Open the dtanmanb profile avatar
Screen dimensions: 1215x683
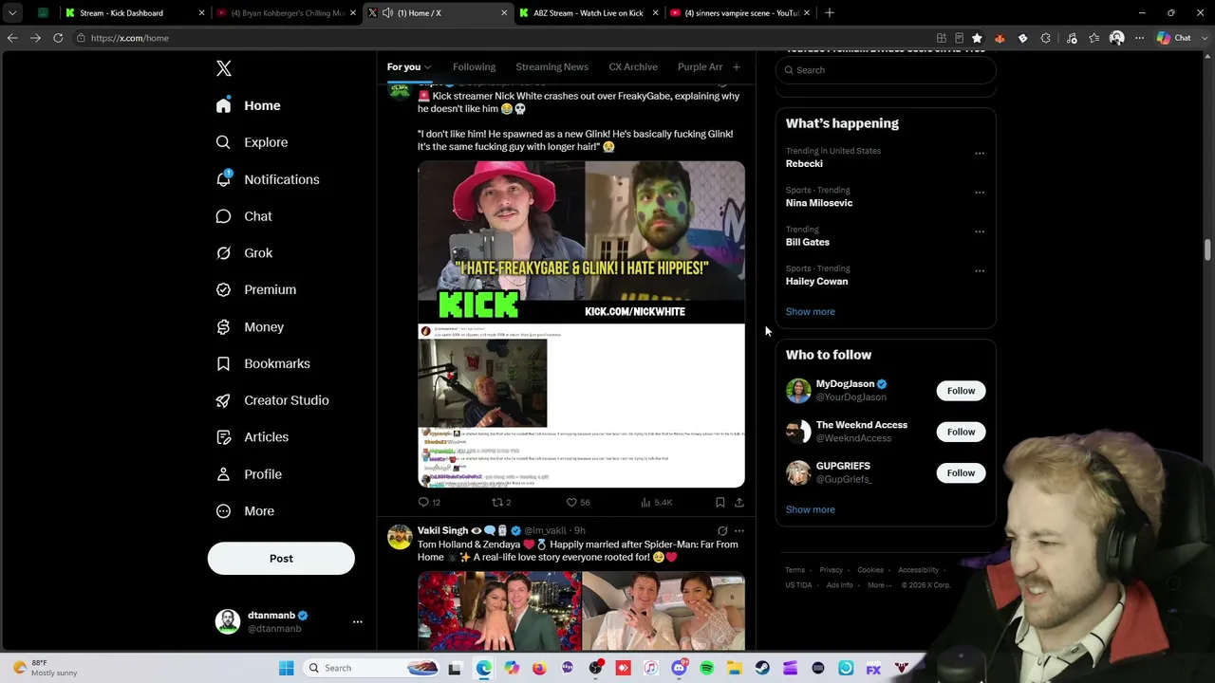click(228, 621)
